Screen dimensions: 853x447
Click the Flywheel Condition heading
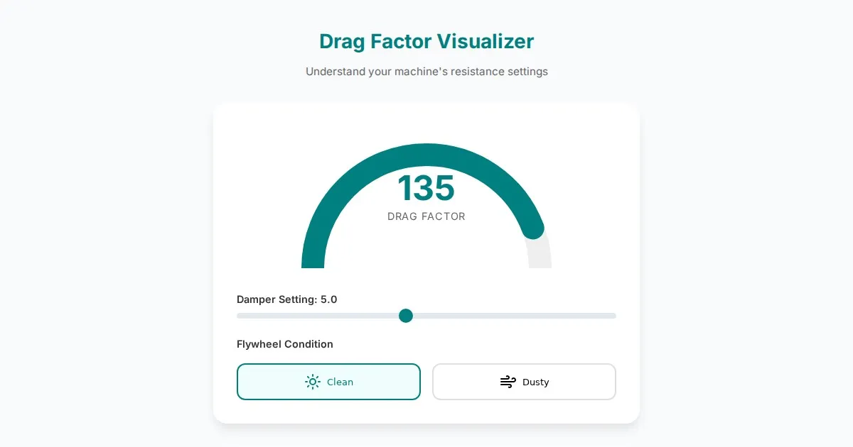tap(284, 344)
